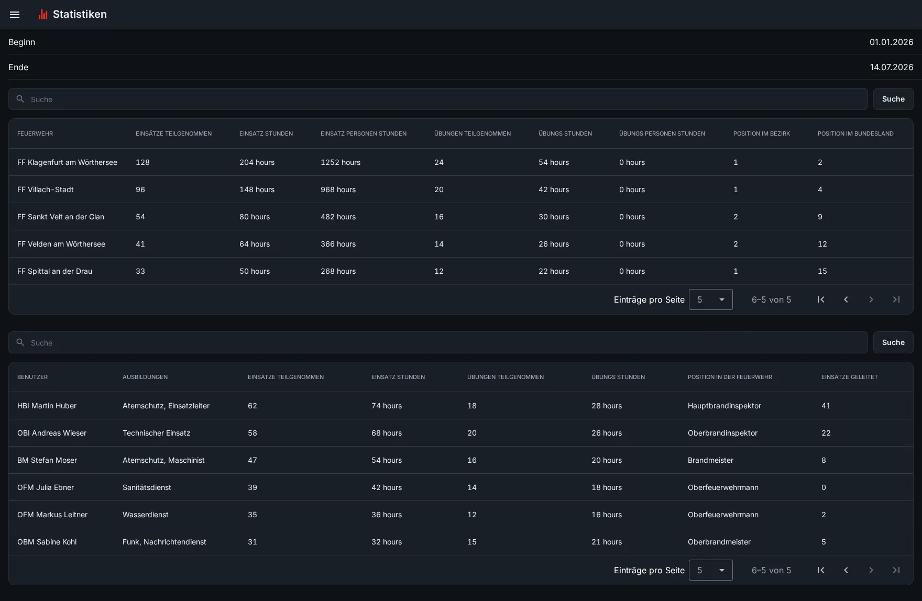Click Suche button beside lower search field
This screenshot has height=601, width=922.
tap(893, 342)
